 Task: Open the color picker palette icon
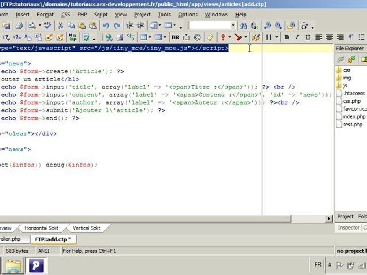[x=256, y=37]
